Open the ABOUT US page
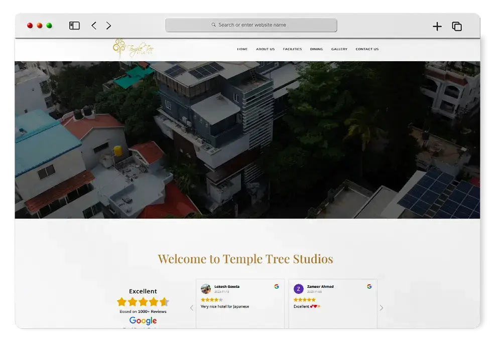The height and width of the screenshot is (347, 502). tap(266, 49)
